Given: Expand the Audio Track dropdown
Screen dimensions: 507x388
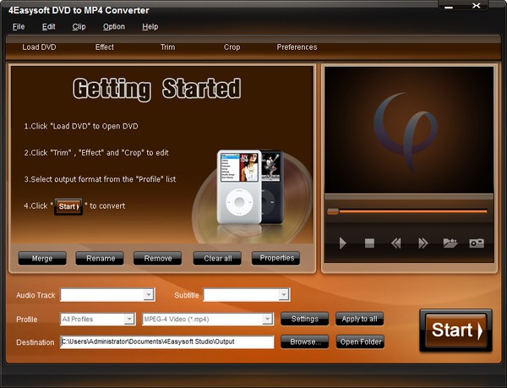Looking at the screenshot, I should (149, 295).
